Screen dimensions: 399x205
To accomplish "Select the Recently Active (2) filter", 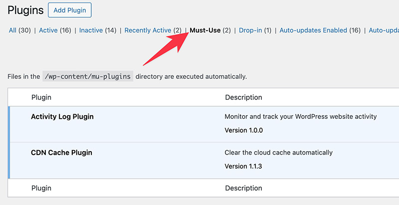I will 153,30.
